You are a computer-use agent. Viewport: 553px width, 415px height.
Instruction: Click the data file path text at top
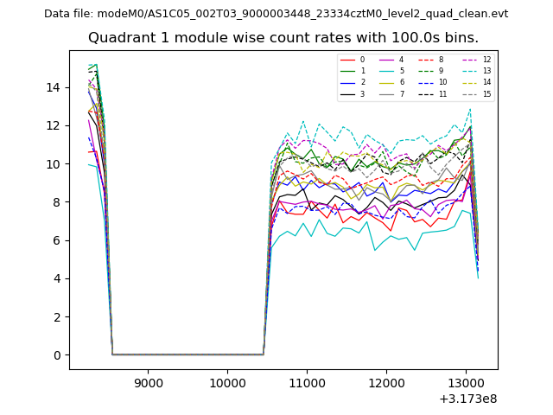(x=276, y=14)
